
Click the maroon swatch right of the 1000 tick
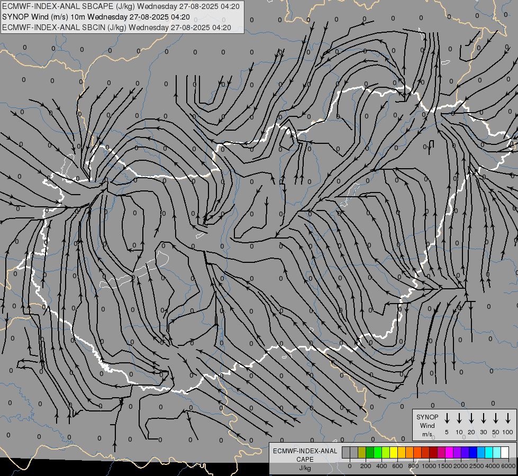pos(434,452)
